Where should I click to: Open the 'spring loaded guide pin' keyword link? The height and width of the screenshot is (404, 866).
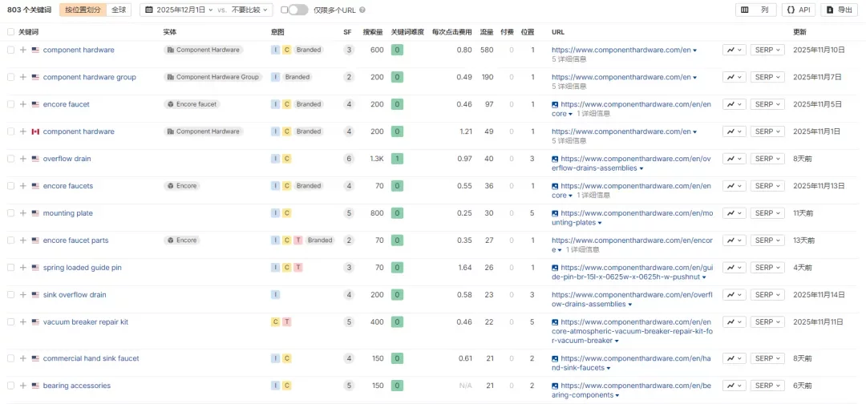(83, 268)
